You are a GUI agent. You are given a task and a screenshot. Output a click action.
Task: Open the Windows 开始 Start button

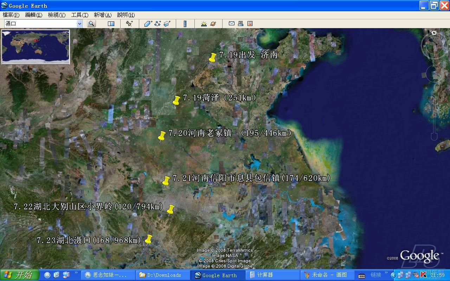click(x=20, y=275)
